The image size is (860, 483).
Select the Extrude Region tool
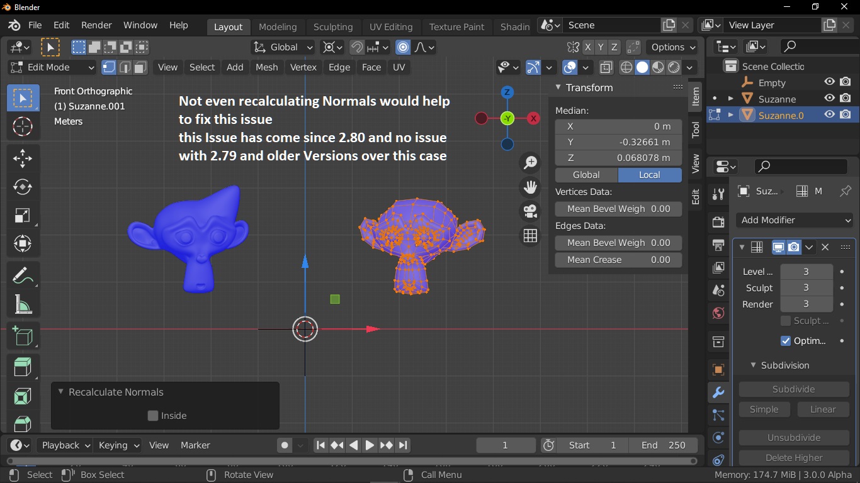(23, 368)
